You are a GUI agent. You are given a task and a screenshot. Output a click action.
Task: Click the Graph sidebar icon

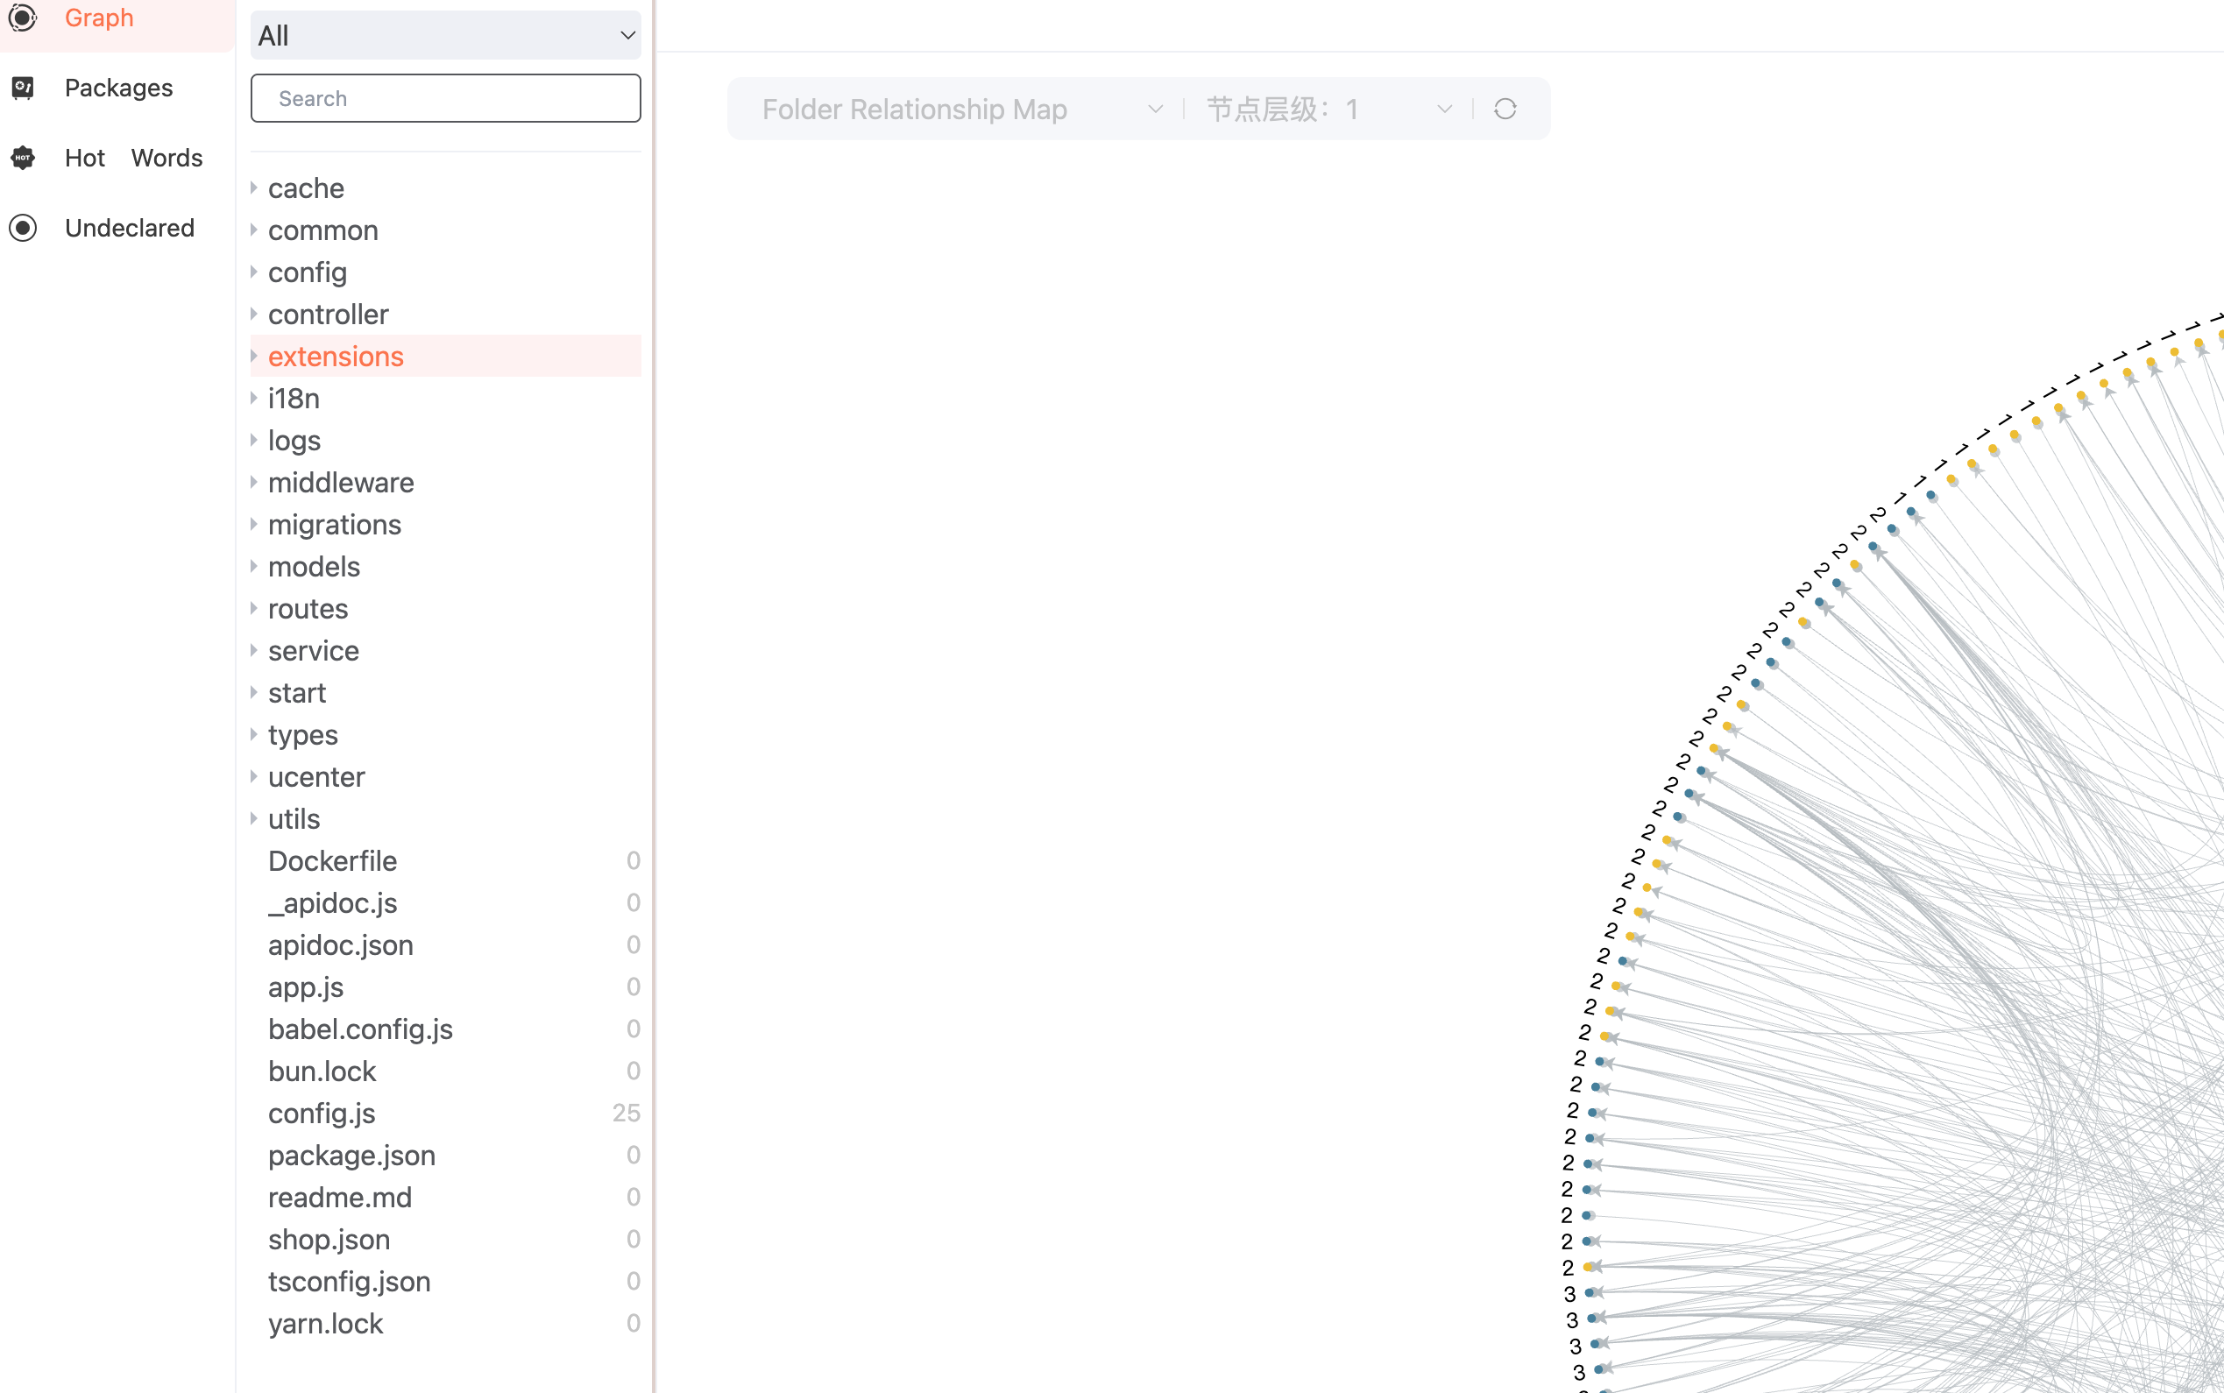[23, 18]
